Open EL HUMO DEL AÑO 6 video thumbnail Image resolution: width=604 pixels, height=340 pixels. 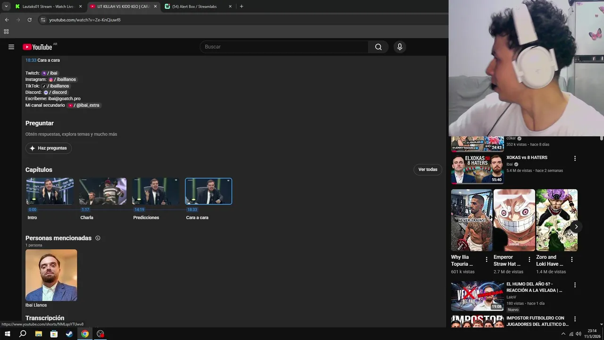pyautogui.click(x=477, y=296)
